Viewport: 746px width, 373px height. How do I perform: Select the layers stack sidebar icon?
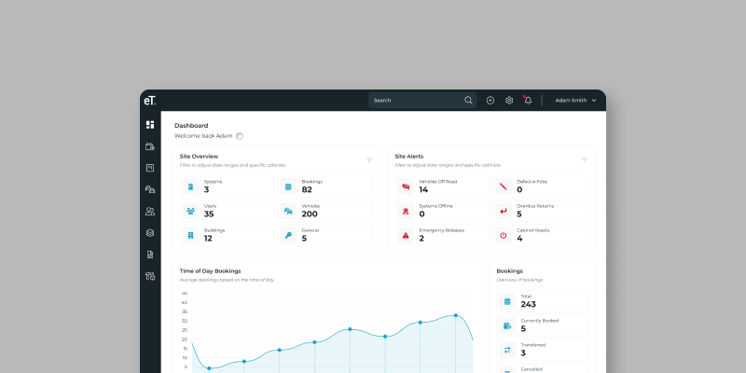click(x=150, y=232)
